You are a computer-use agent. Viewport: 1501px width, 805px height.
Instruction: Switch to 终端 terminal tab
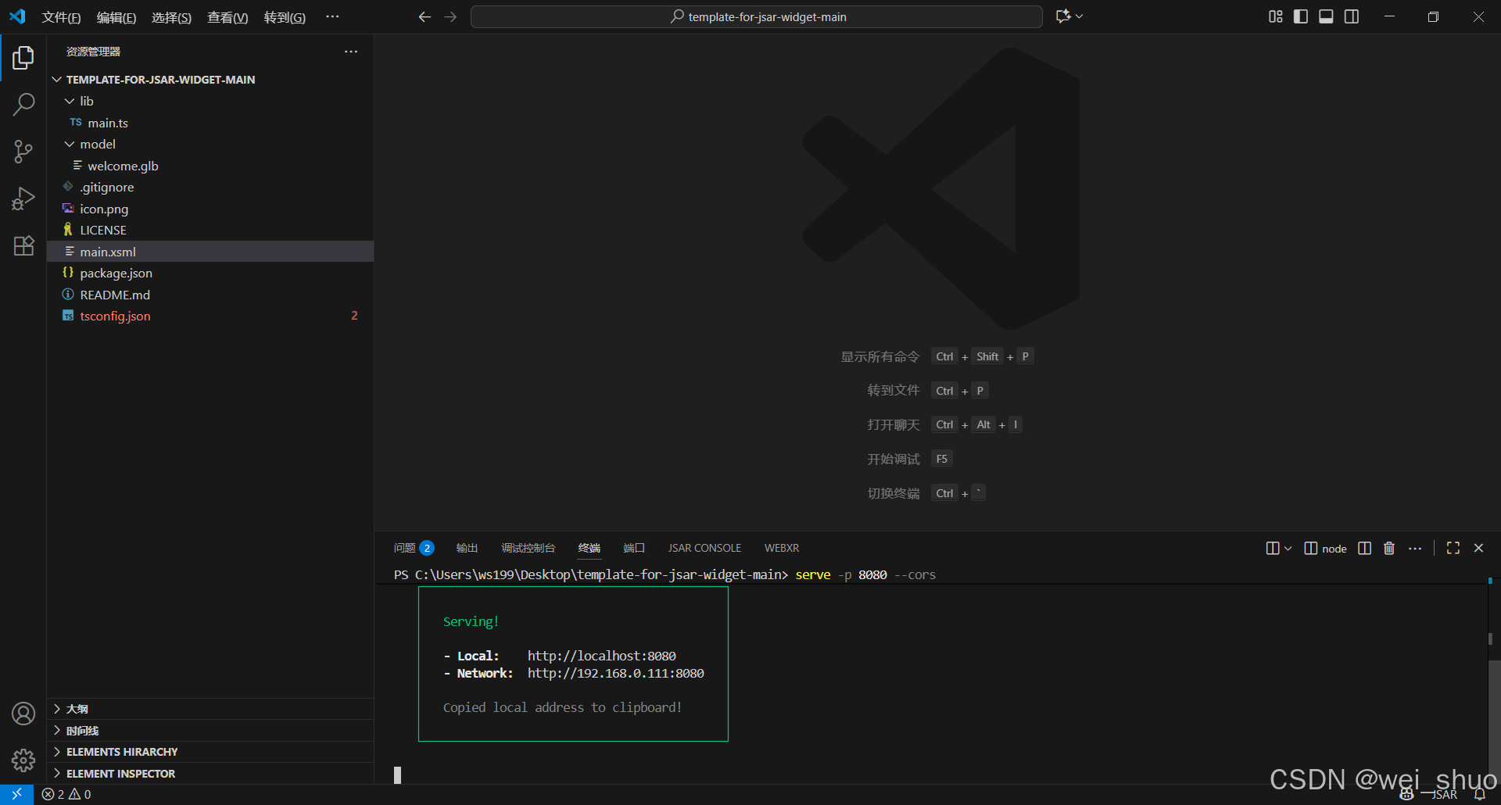click(589, 548)
